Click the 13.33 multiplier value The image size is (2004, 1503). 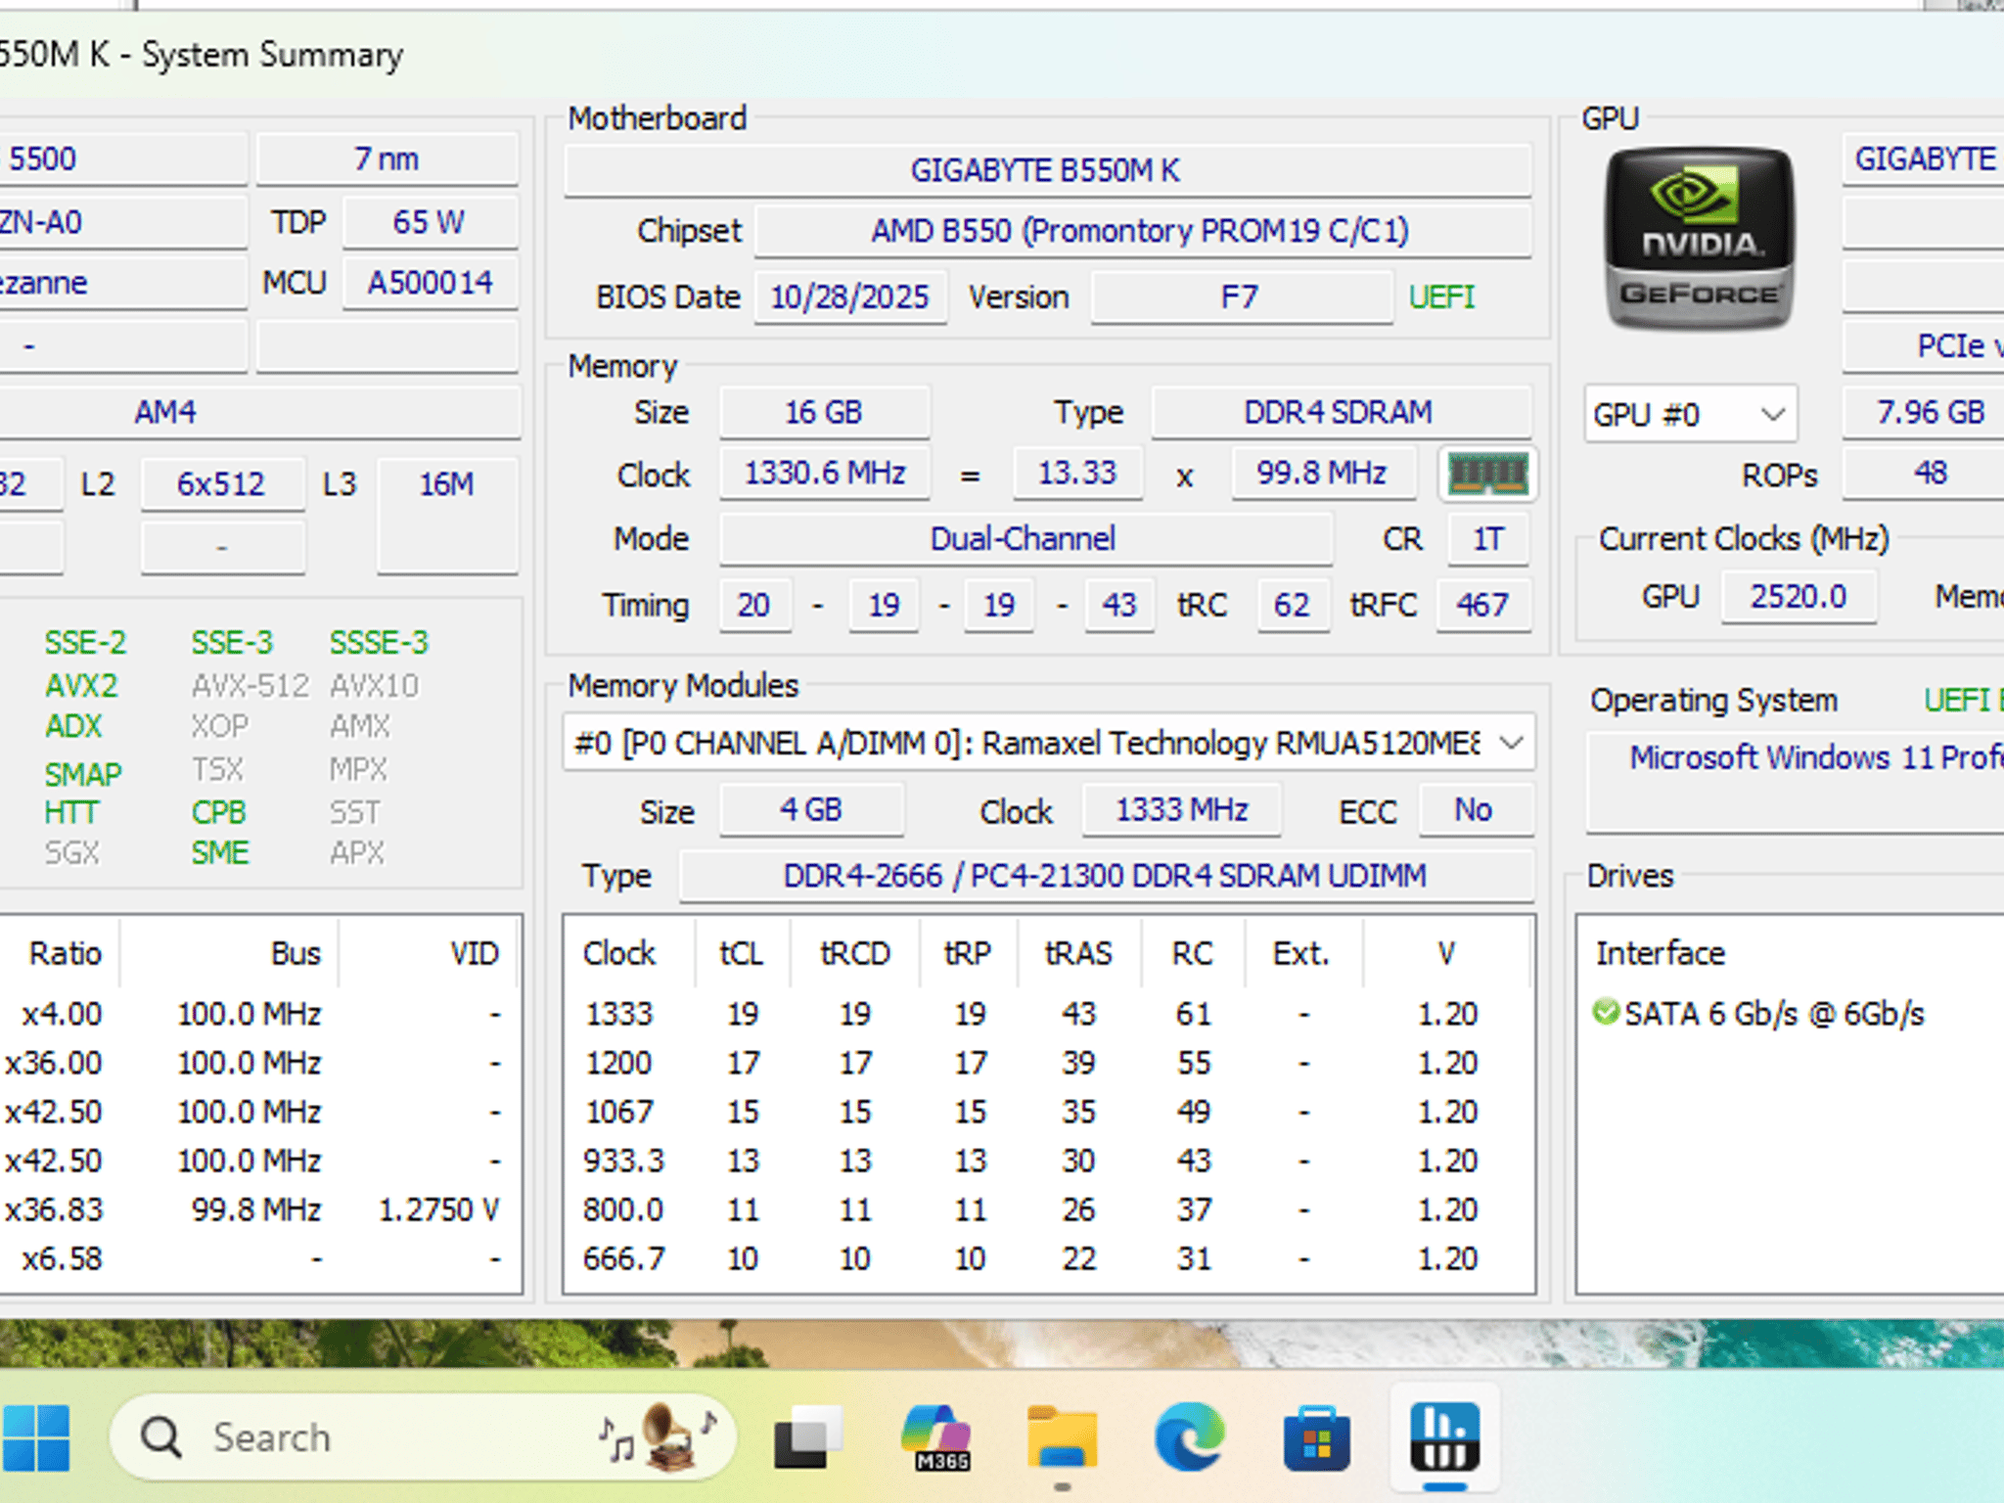[1077, 474]
